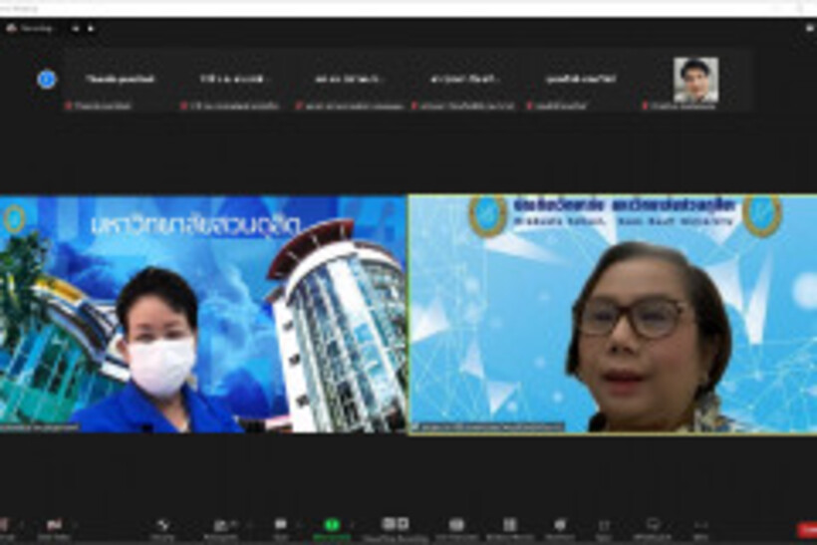Image resolution: width=817 pixels, height=545 pixels.
Task: Click the green Share Screen button
Action: [332, 528]
